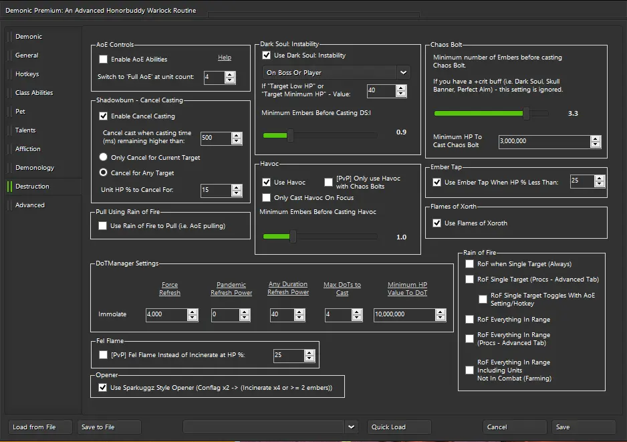This screenshot has height=442, width=627.
Task: Click the Ember Tap HP percent field
Action: [582, 181]
